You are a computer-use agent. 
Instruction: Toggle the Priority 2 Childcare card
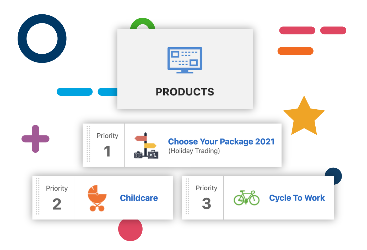(x=102, y=198)
